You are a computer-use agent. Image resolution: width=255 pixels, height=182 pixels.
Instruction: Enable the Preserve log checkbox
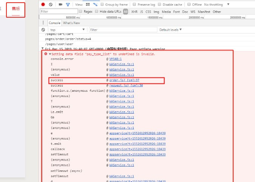(135, 5)
